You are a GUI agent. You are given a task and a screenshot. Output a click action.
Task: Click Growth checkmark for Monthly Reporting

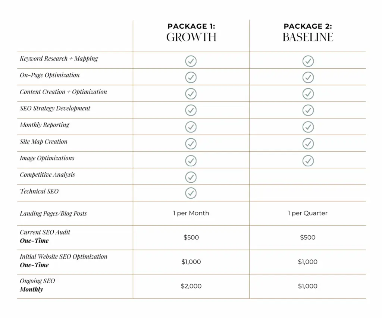[191, 127]
